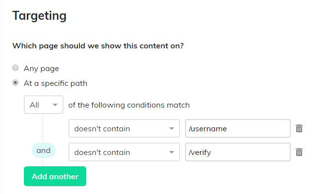
Task: Select the Any page radio button
Action: (x=15, y=68)
